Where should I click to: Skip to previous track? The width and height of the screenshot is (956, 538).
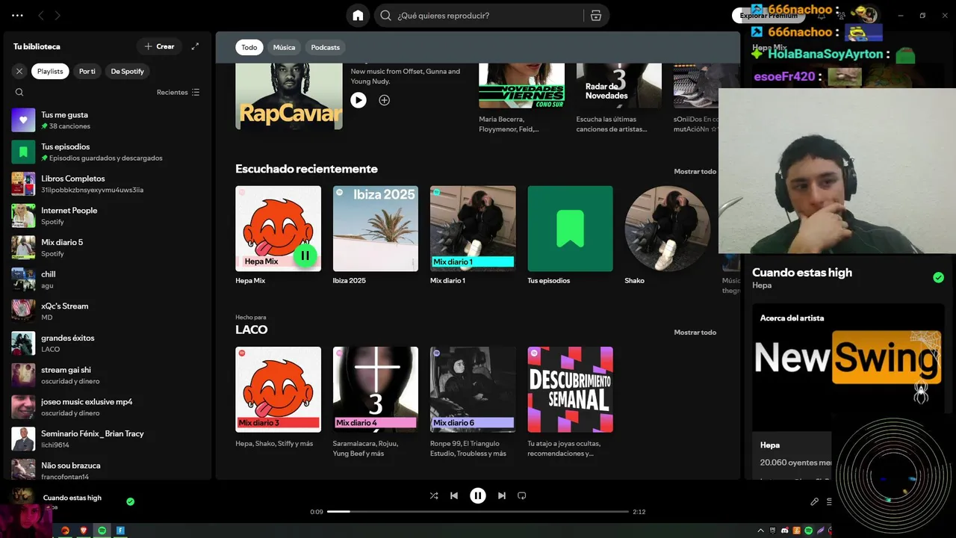[x=454, y=495]
